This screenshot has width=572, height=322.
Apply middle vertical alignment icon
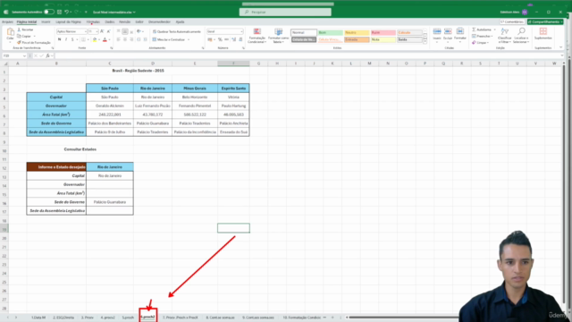coord(125,31)
